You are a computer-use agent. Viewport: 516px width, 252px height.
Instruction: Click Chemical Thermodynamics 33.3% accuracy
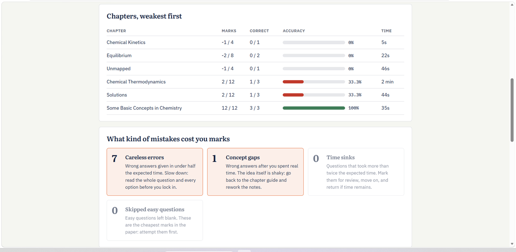(x=355, y=82)
